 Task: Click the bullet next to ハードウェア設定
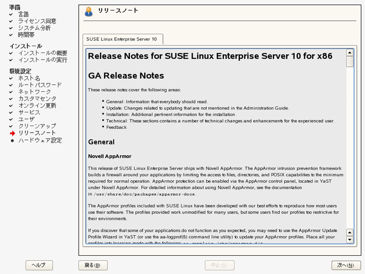click(x=12, y=141)
